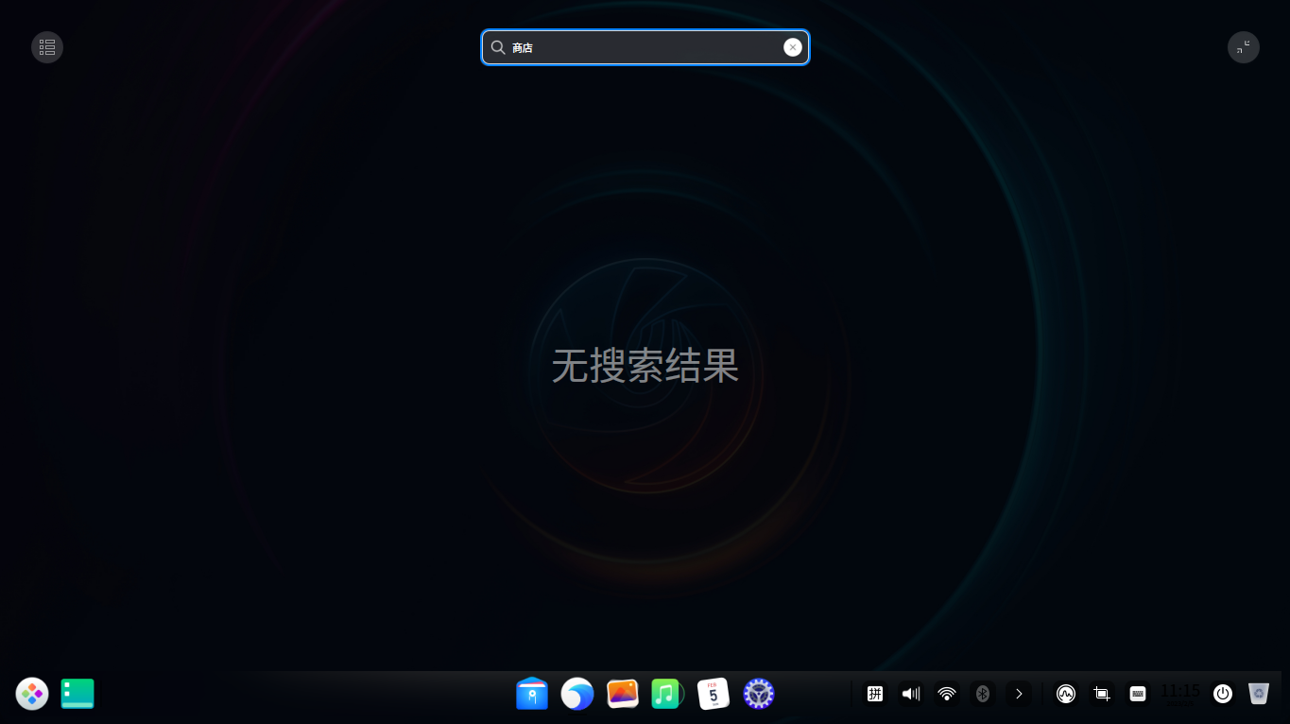Clear the search text 商店
Image resolution: width=1290 pixels, height=724 pixels.
point(792,47)
